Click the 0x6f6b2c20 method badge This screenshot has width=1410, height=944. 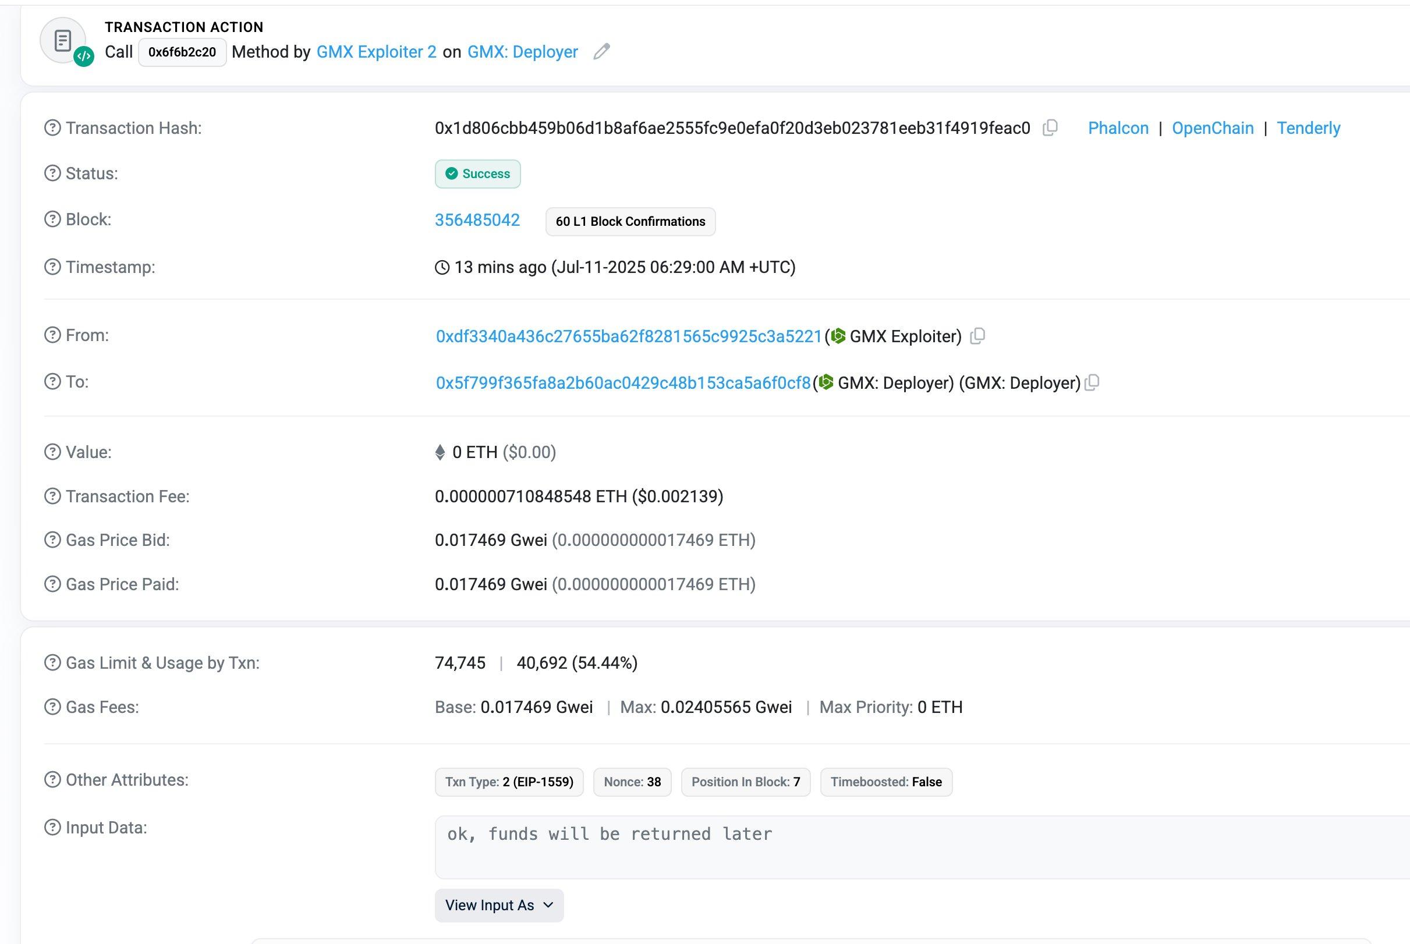click(182, 52)
